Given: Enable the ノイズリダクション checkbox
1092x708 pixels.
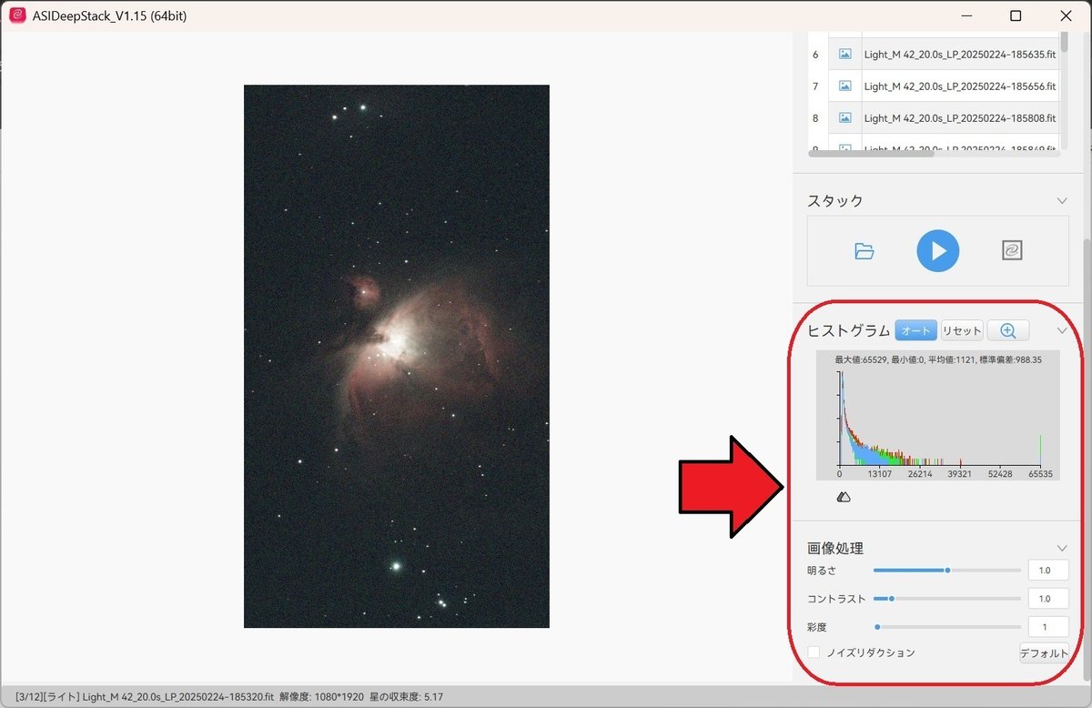Looking at the screenshot, I should (x=814, y=652).
